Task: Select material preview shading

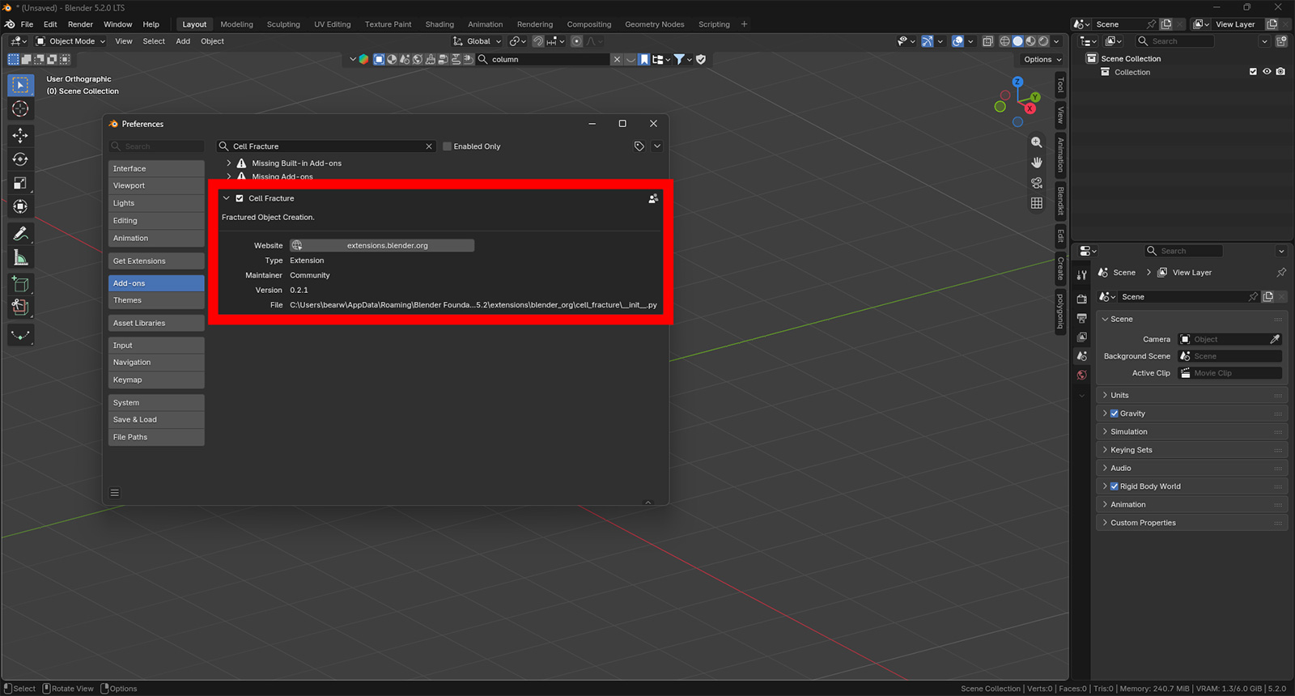Action: (1031, 41)
